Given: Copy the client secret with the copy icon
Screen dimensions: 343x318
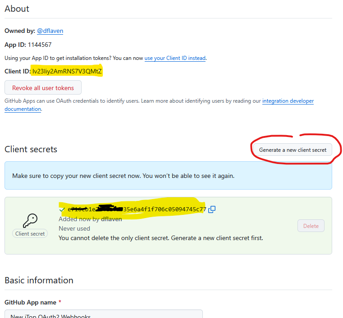Looking at the screenshot, I should 212,209.
